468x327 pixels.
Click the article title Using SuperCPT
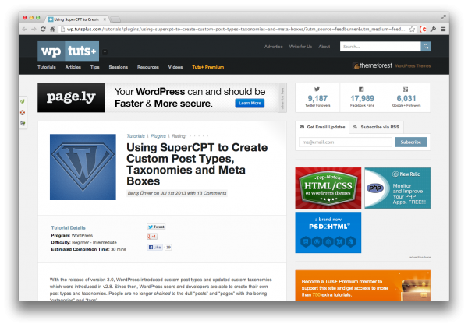[197, 164]
